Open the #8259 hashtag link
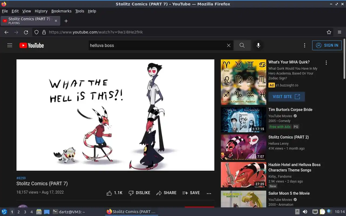This screenshot has height=216, width=346. point(21,178)
